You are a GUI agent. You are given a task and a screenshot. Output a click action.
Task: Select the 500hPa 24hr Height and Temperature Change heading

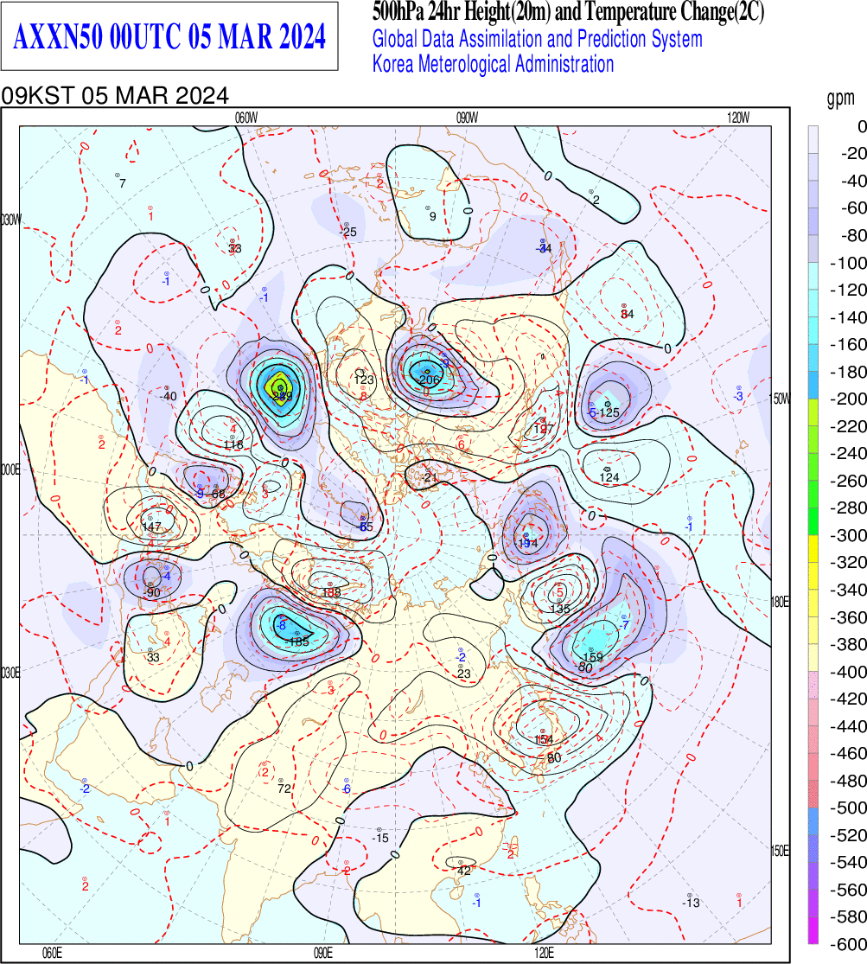pos(568,12)
